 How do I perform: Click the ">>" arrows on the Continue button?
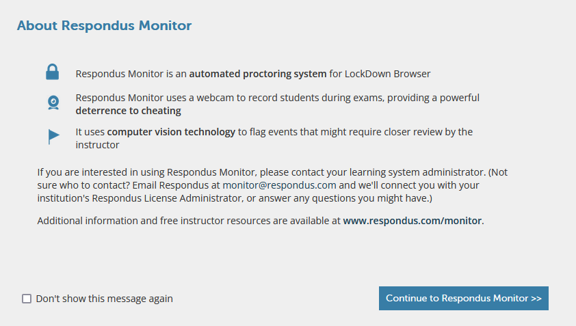tap(536, 299)
